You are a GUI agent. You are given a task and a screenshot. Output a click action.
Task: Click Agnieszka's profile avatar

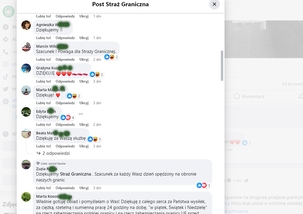point(26,25)
